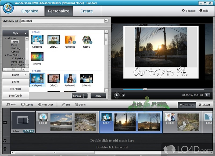Select the intro clip in storyboard

[23, 122]
